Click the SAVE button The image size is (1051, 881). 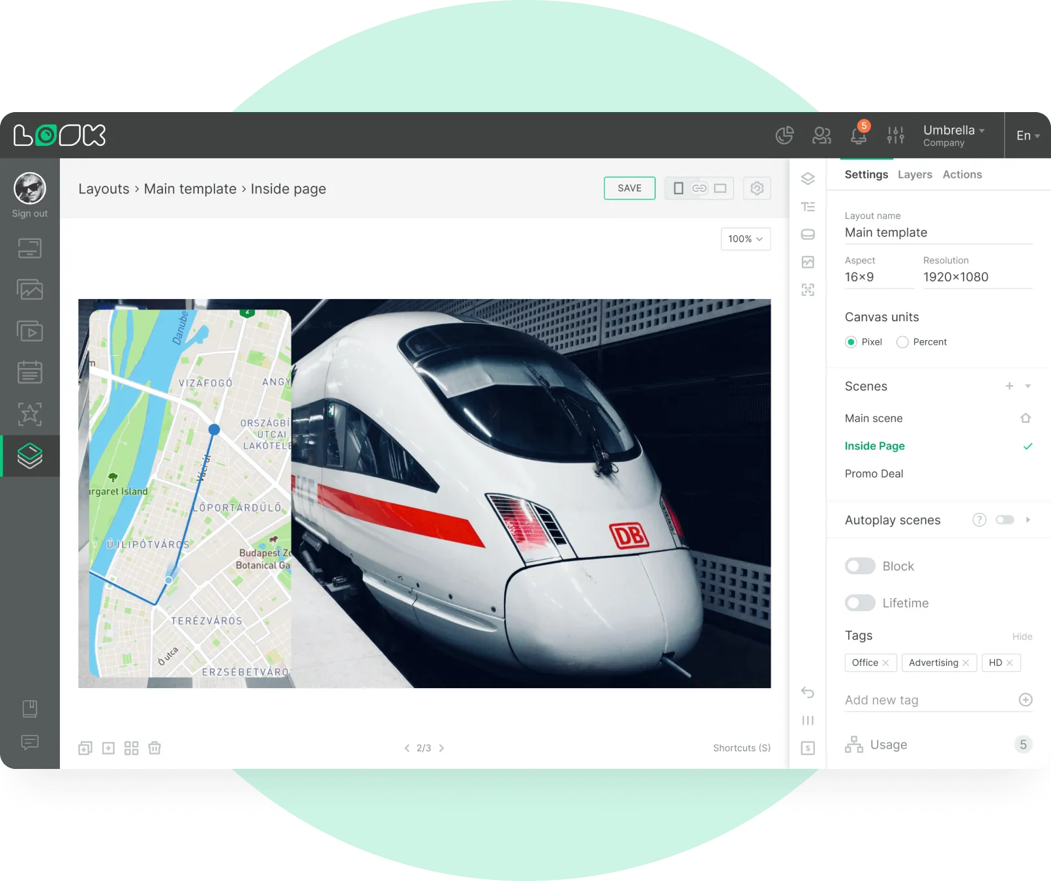click(629, 188)
